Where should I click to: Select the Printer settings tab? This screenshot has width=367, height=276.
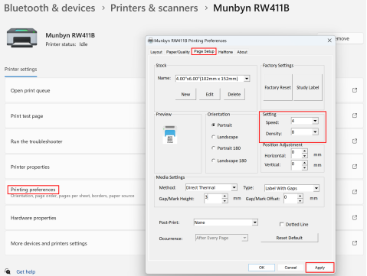[21, 70]
